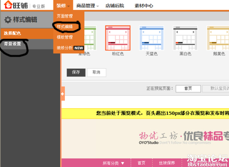Screen dimensions: 229x167
Task: Click the 取消 button
Action: (x=97, y=72)
